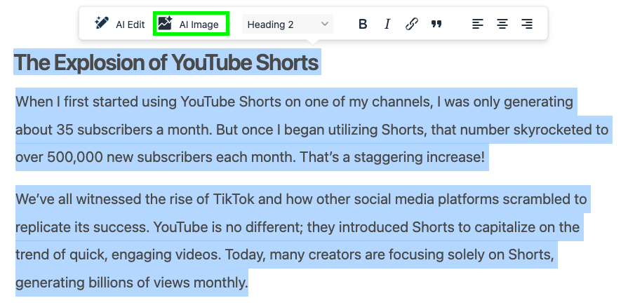This screenshot has height=305, width=635.
Task: Click the words 'about 35 subscribers a month'
Action: (114, 130)
